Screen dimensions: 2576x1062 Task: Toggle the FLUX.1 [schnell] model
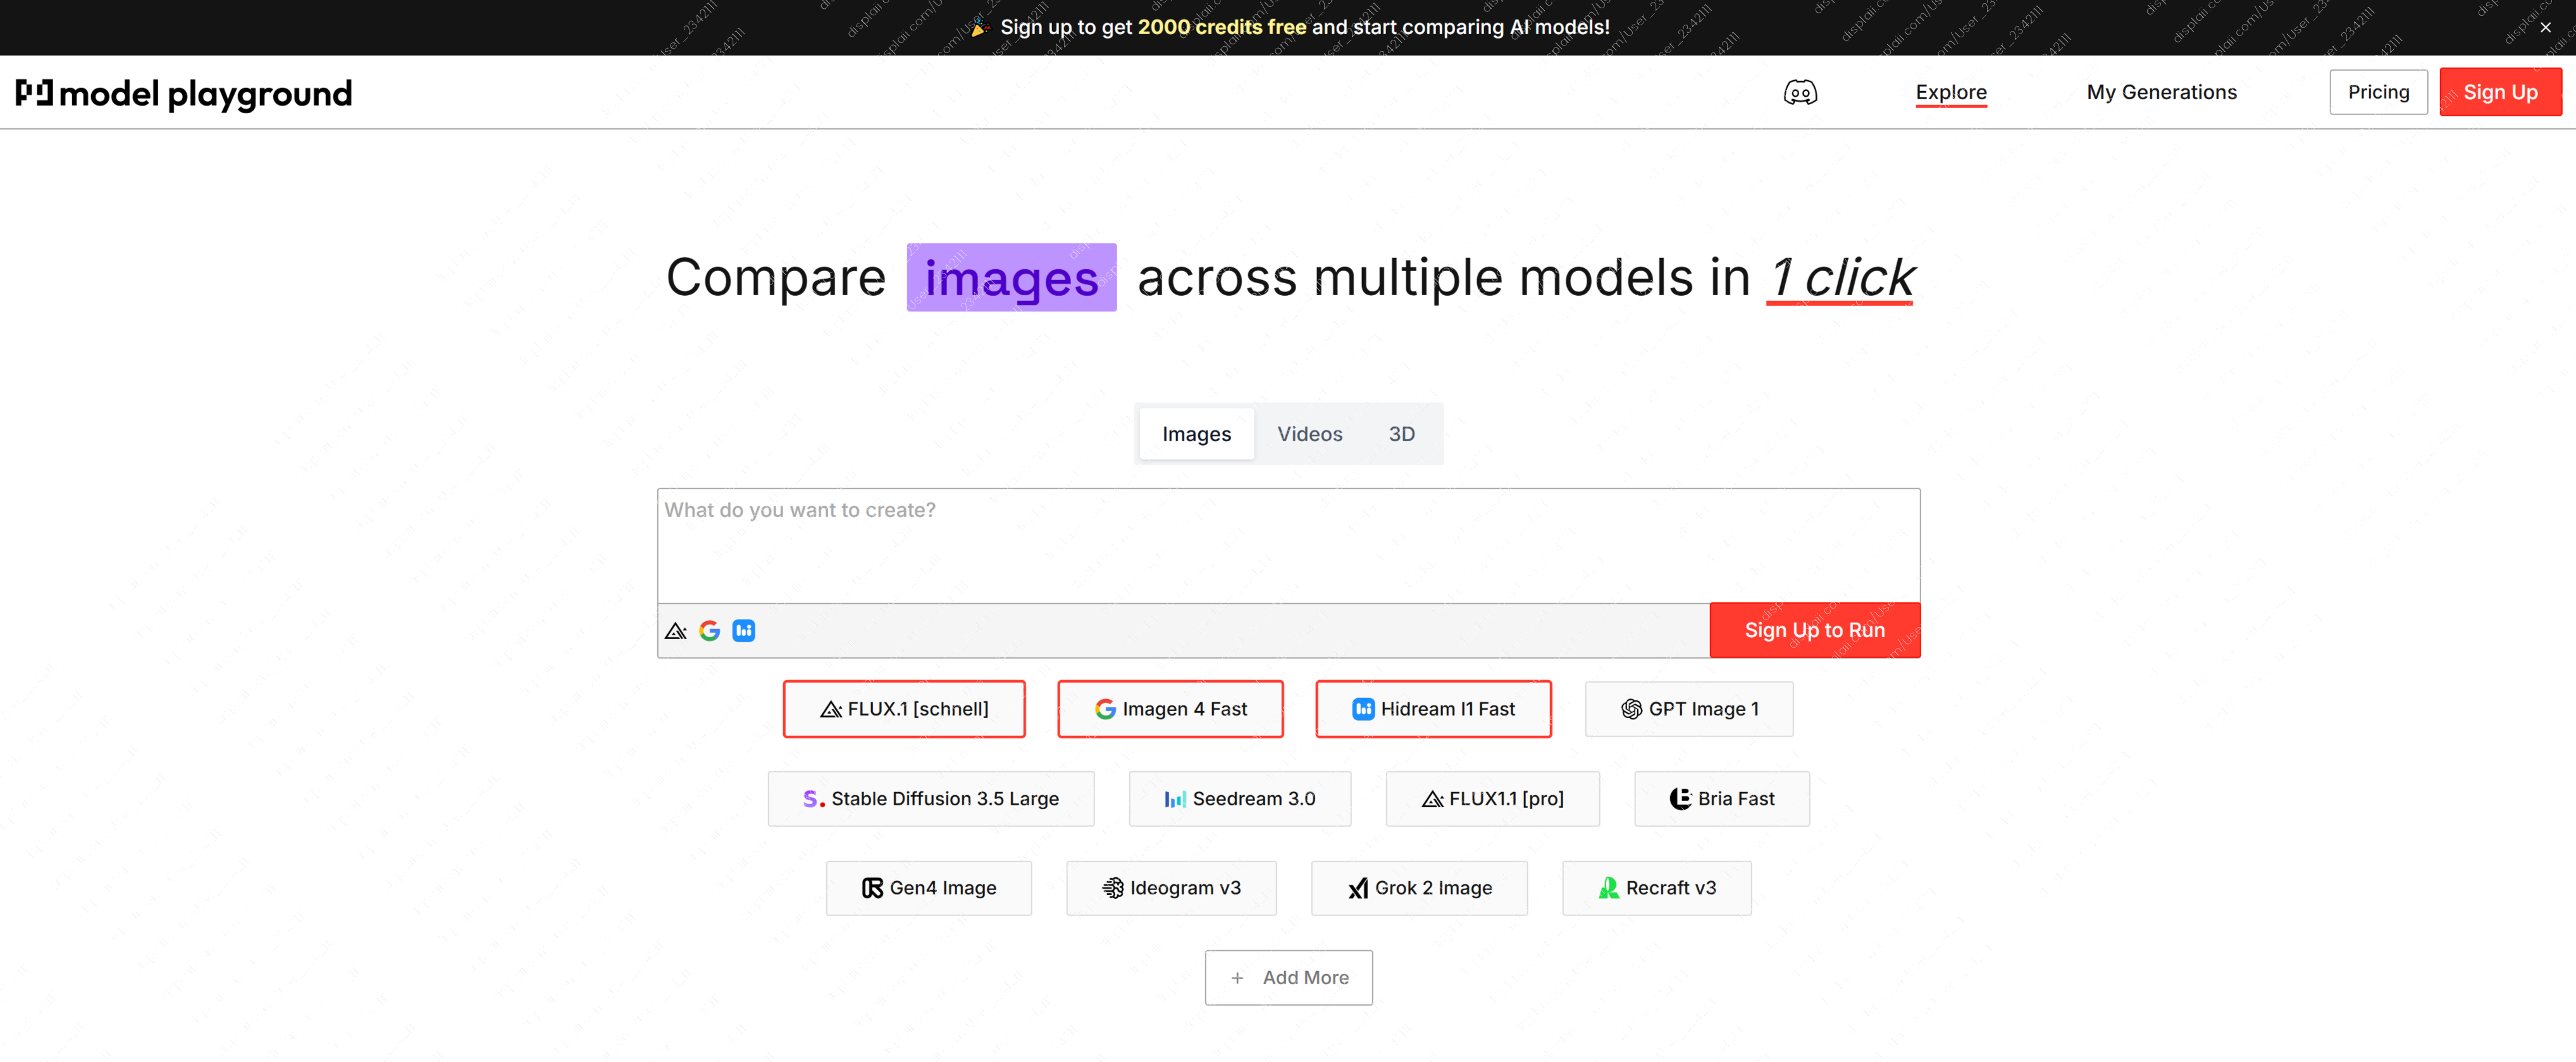(904, 709)
